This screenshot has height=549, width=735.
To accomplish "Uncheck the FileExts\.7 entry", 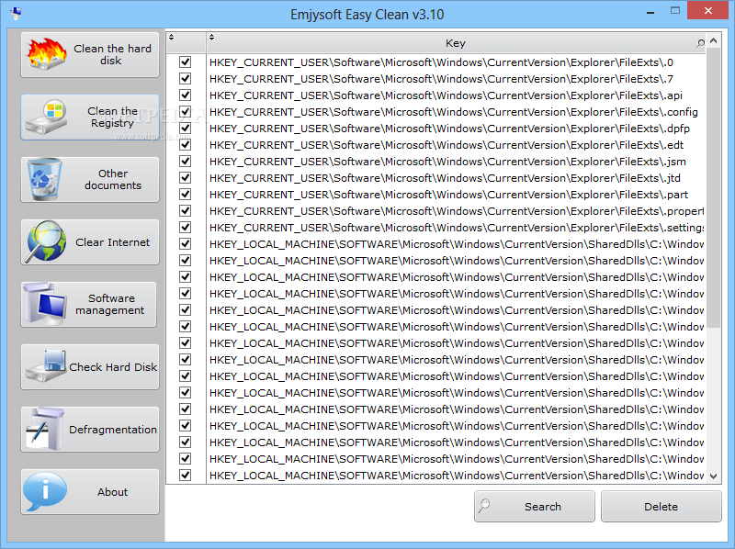I will tap(186, 78).
